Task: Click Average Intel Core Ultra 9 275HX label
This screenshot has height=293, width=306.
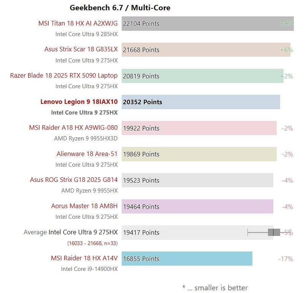Action: click(71, 232)
